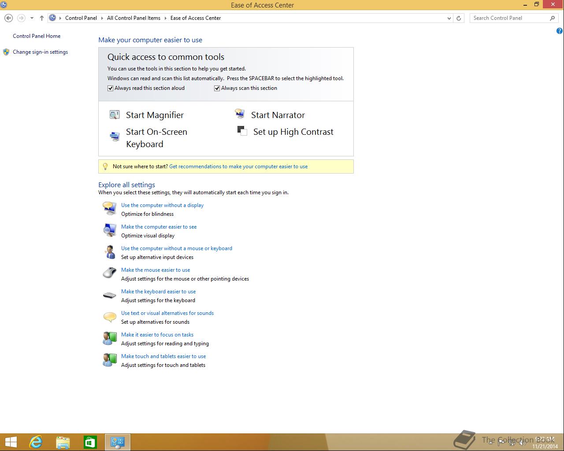Click Start On-Screen Keyboard text

coord(156,138)
